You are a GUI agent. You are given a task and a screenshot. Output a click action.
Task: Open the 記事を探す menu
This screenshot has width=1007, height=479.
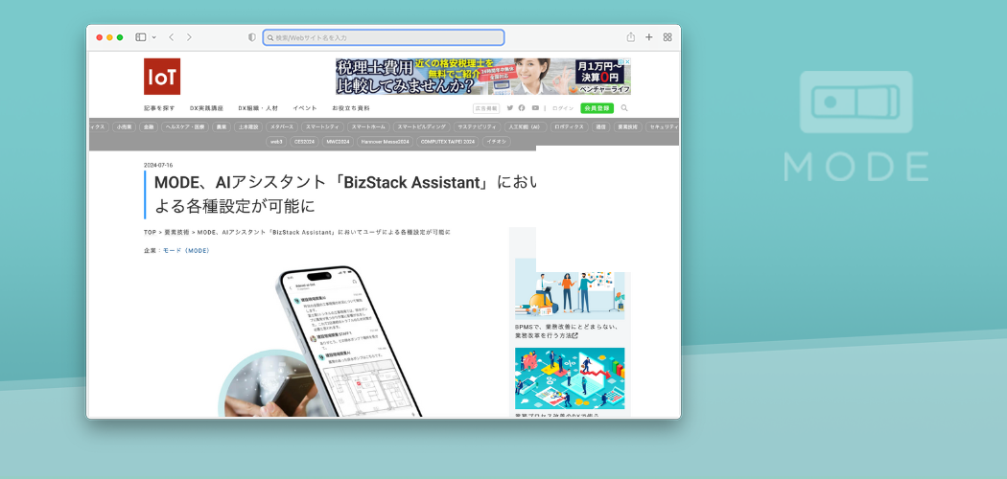pyautogui.click(x=159, y=108)
